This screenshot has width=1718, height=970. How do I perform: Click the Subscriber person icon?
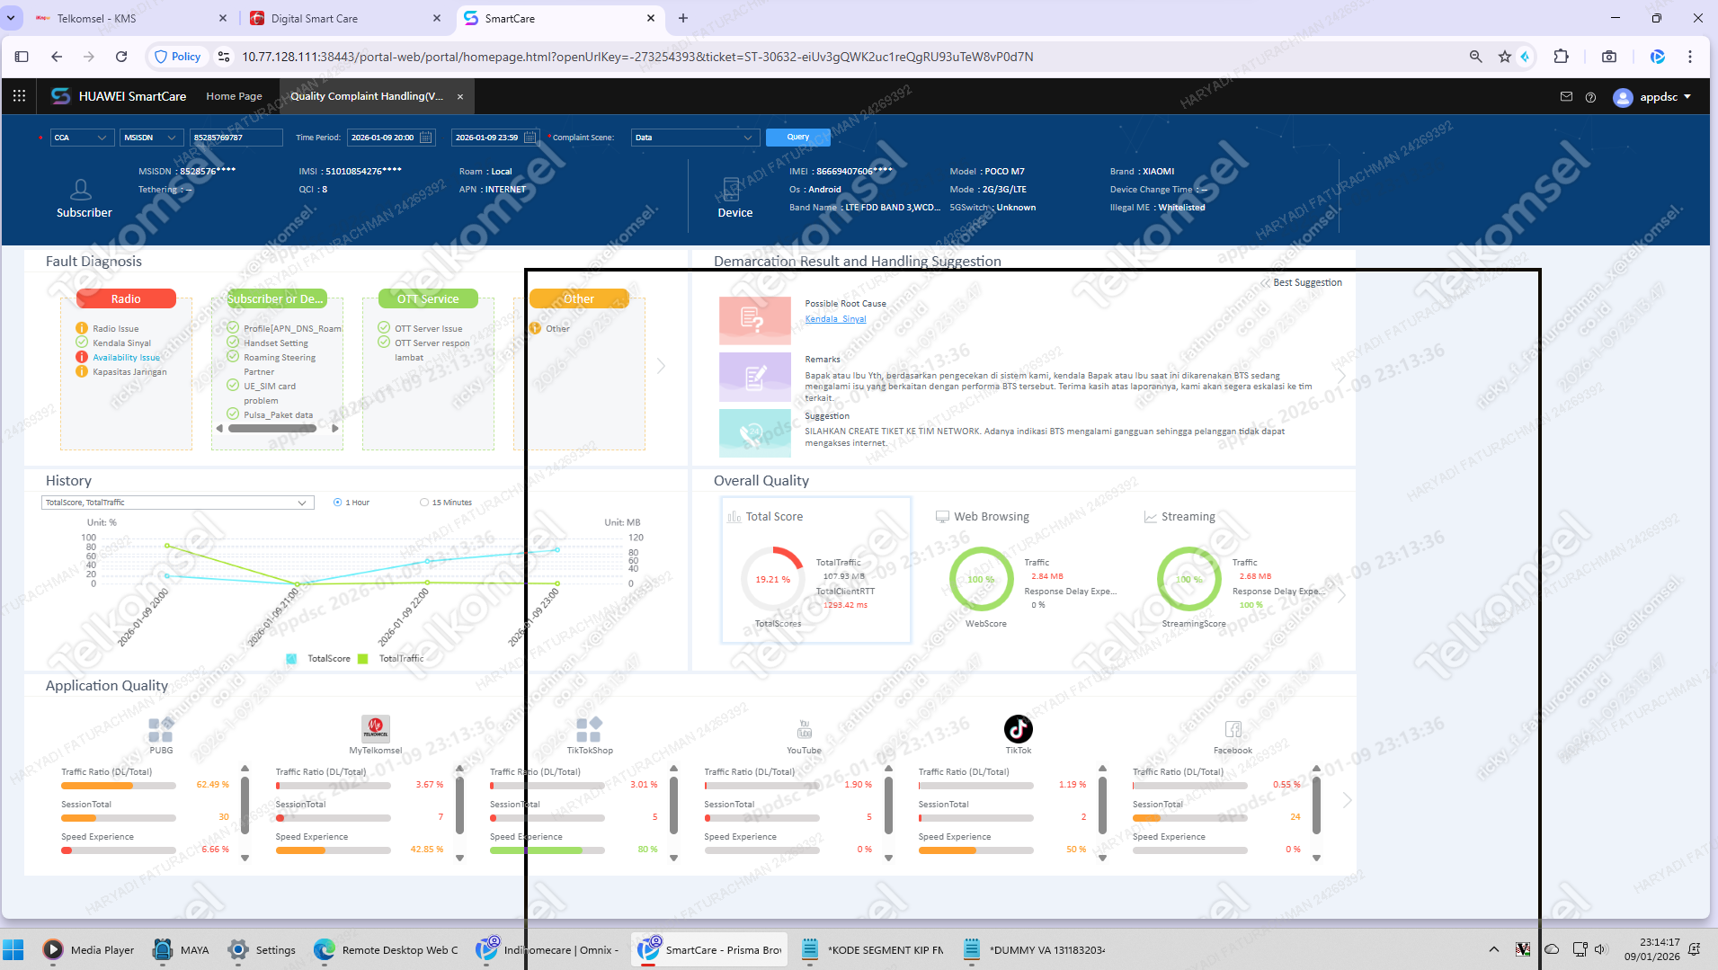tap(81, 189)
